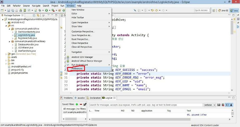
Task: Open Android Virtual Device Manager toolbar icon
Action: (x=25, y=10)
